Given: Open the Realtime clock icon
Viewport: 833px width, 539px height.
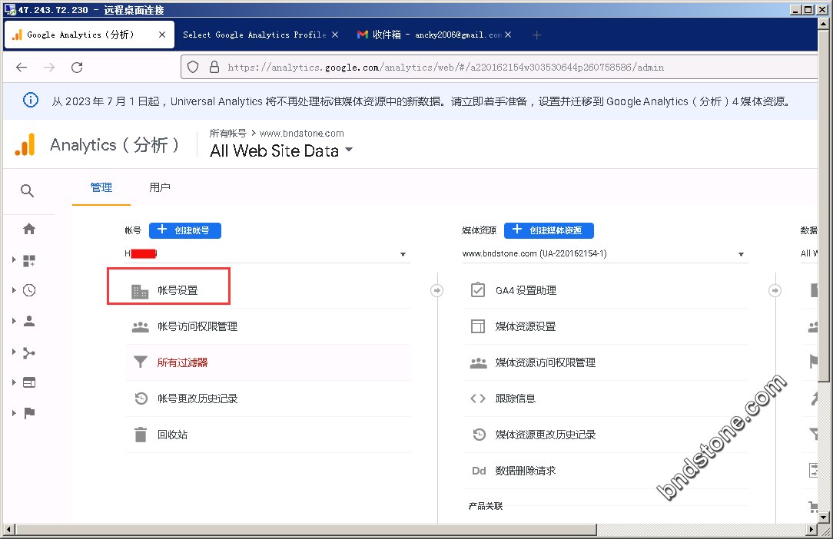Looking at the screenshot, I should click(x=29, y=290).
